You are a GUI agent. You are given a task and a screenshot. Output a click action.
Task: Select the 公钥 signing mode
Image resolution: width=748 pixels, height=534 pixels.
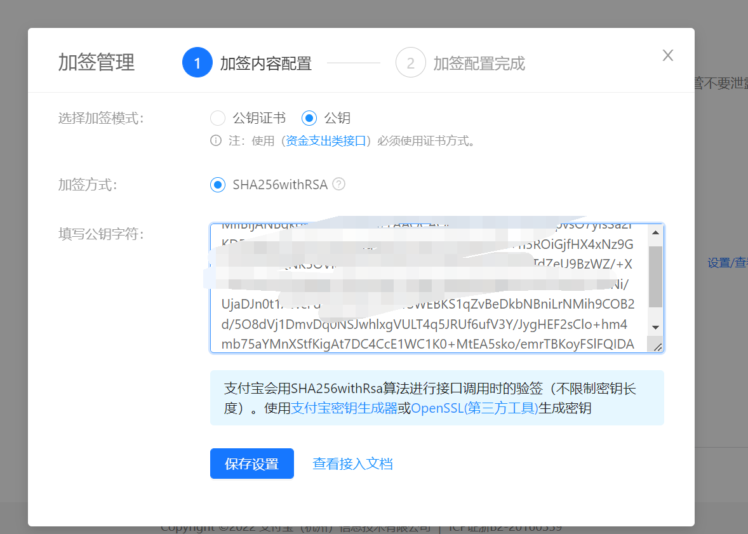[309, 118]
